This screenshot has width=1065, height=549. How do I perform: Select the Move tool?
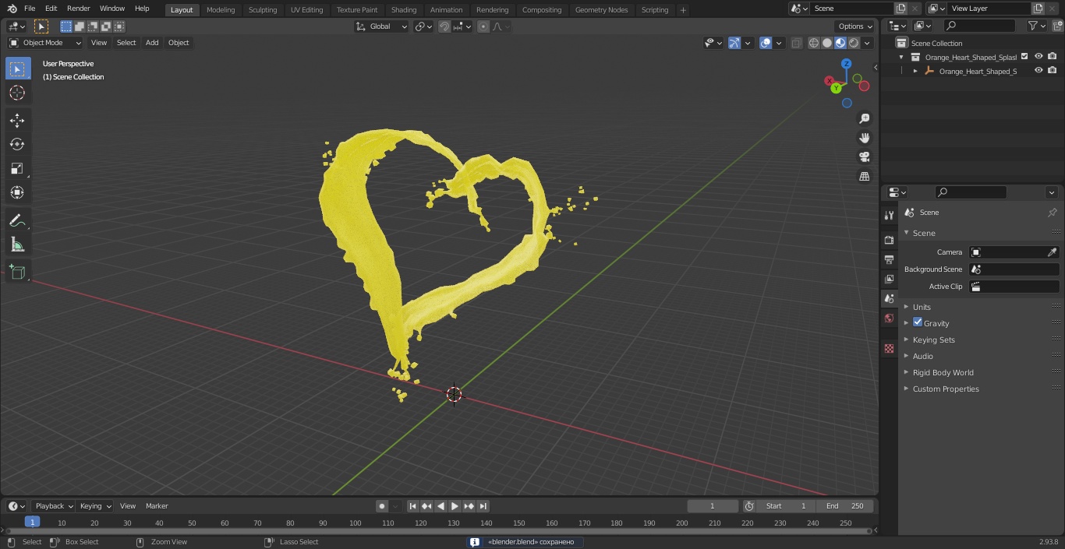(17, 121)
